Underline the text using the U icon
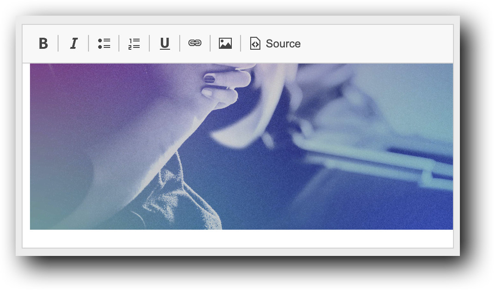 point(165,43)
